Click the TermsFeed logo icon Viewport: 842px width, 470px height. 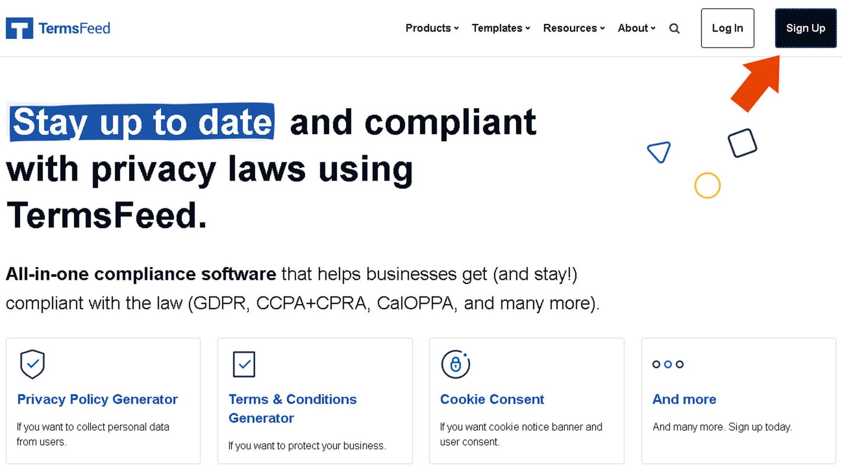[19, 28]
